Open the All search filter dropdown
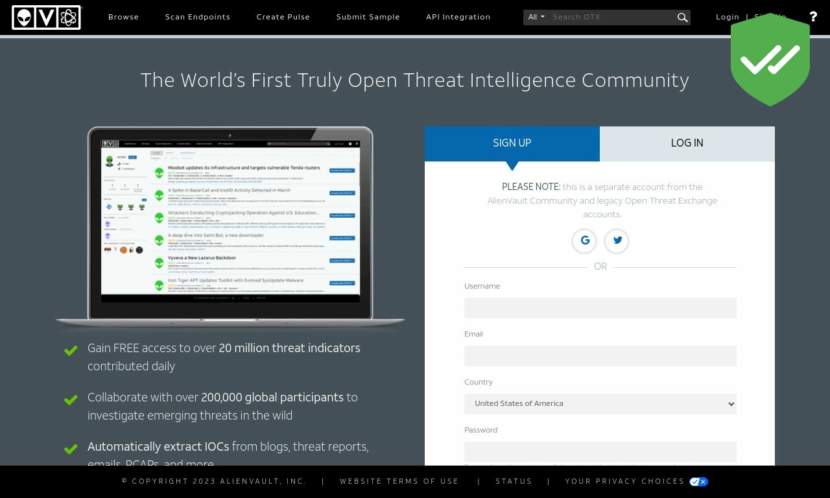 (536, 18)
